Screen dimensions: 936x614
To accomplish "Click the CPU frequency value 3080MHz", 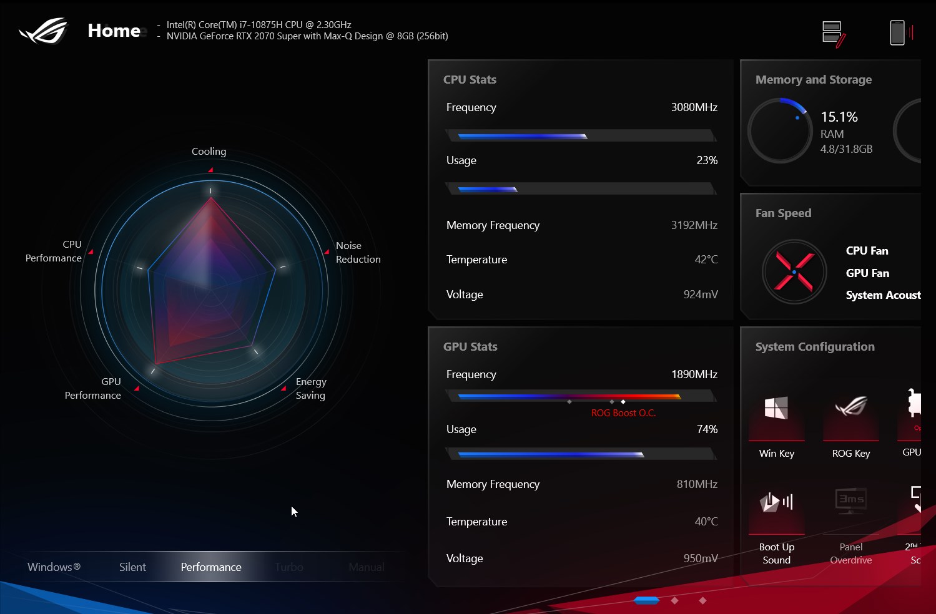I will (694, 107).
